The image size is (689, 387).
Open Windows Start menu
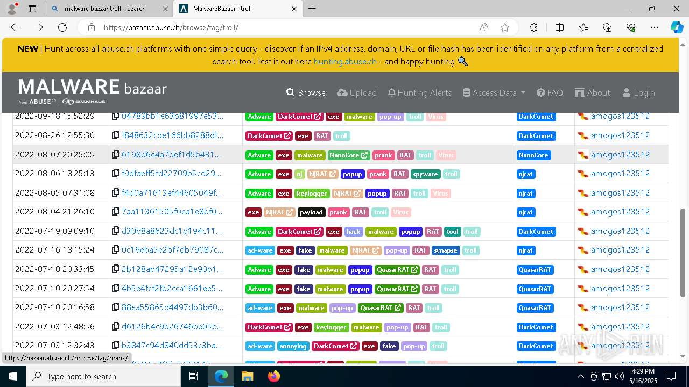pyautogui.click(x=13, y=376)
